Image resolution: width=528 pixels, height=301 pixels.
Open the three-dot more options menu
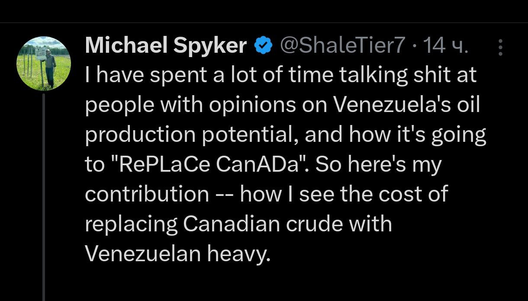tap(500, 48)
